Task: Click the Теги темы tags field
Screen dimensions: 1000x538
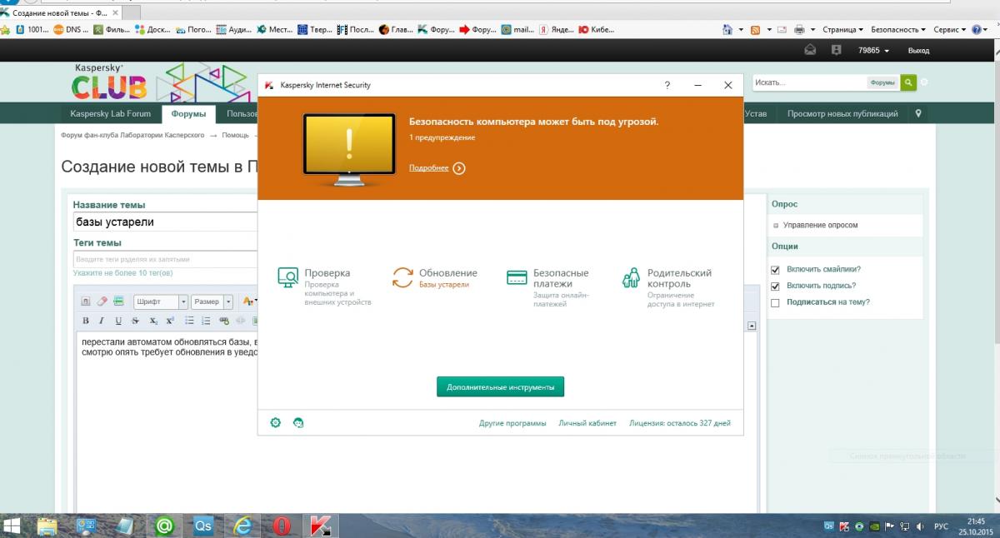Action: [x=165, y=259]
